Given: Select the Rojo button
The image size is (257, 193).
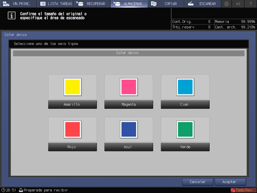Looking at the screenshot, I should pos(73,147).
